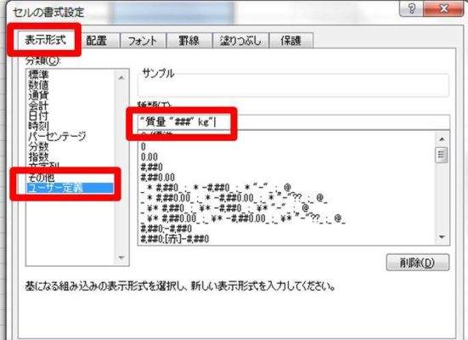Switch to the 表示形式 tab
Screen dimensions: 468x340
45,40
